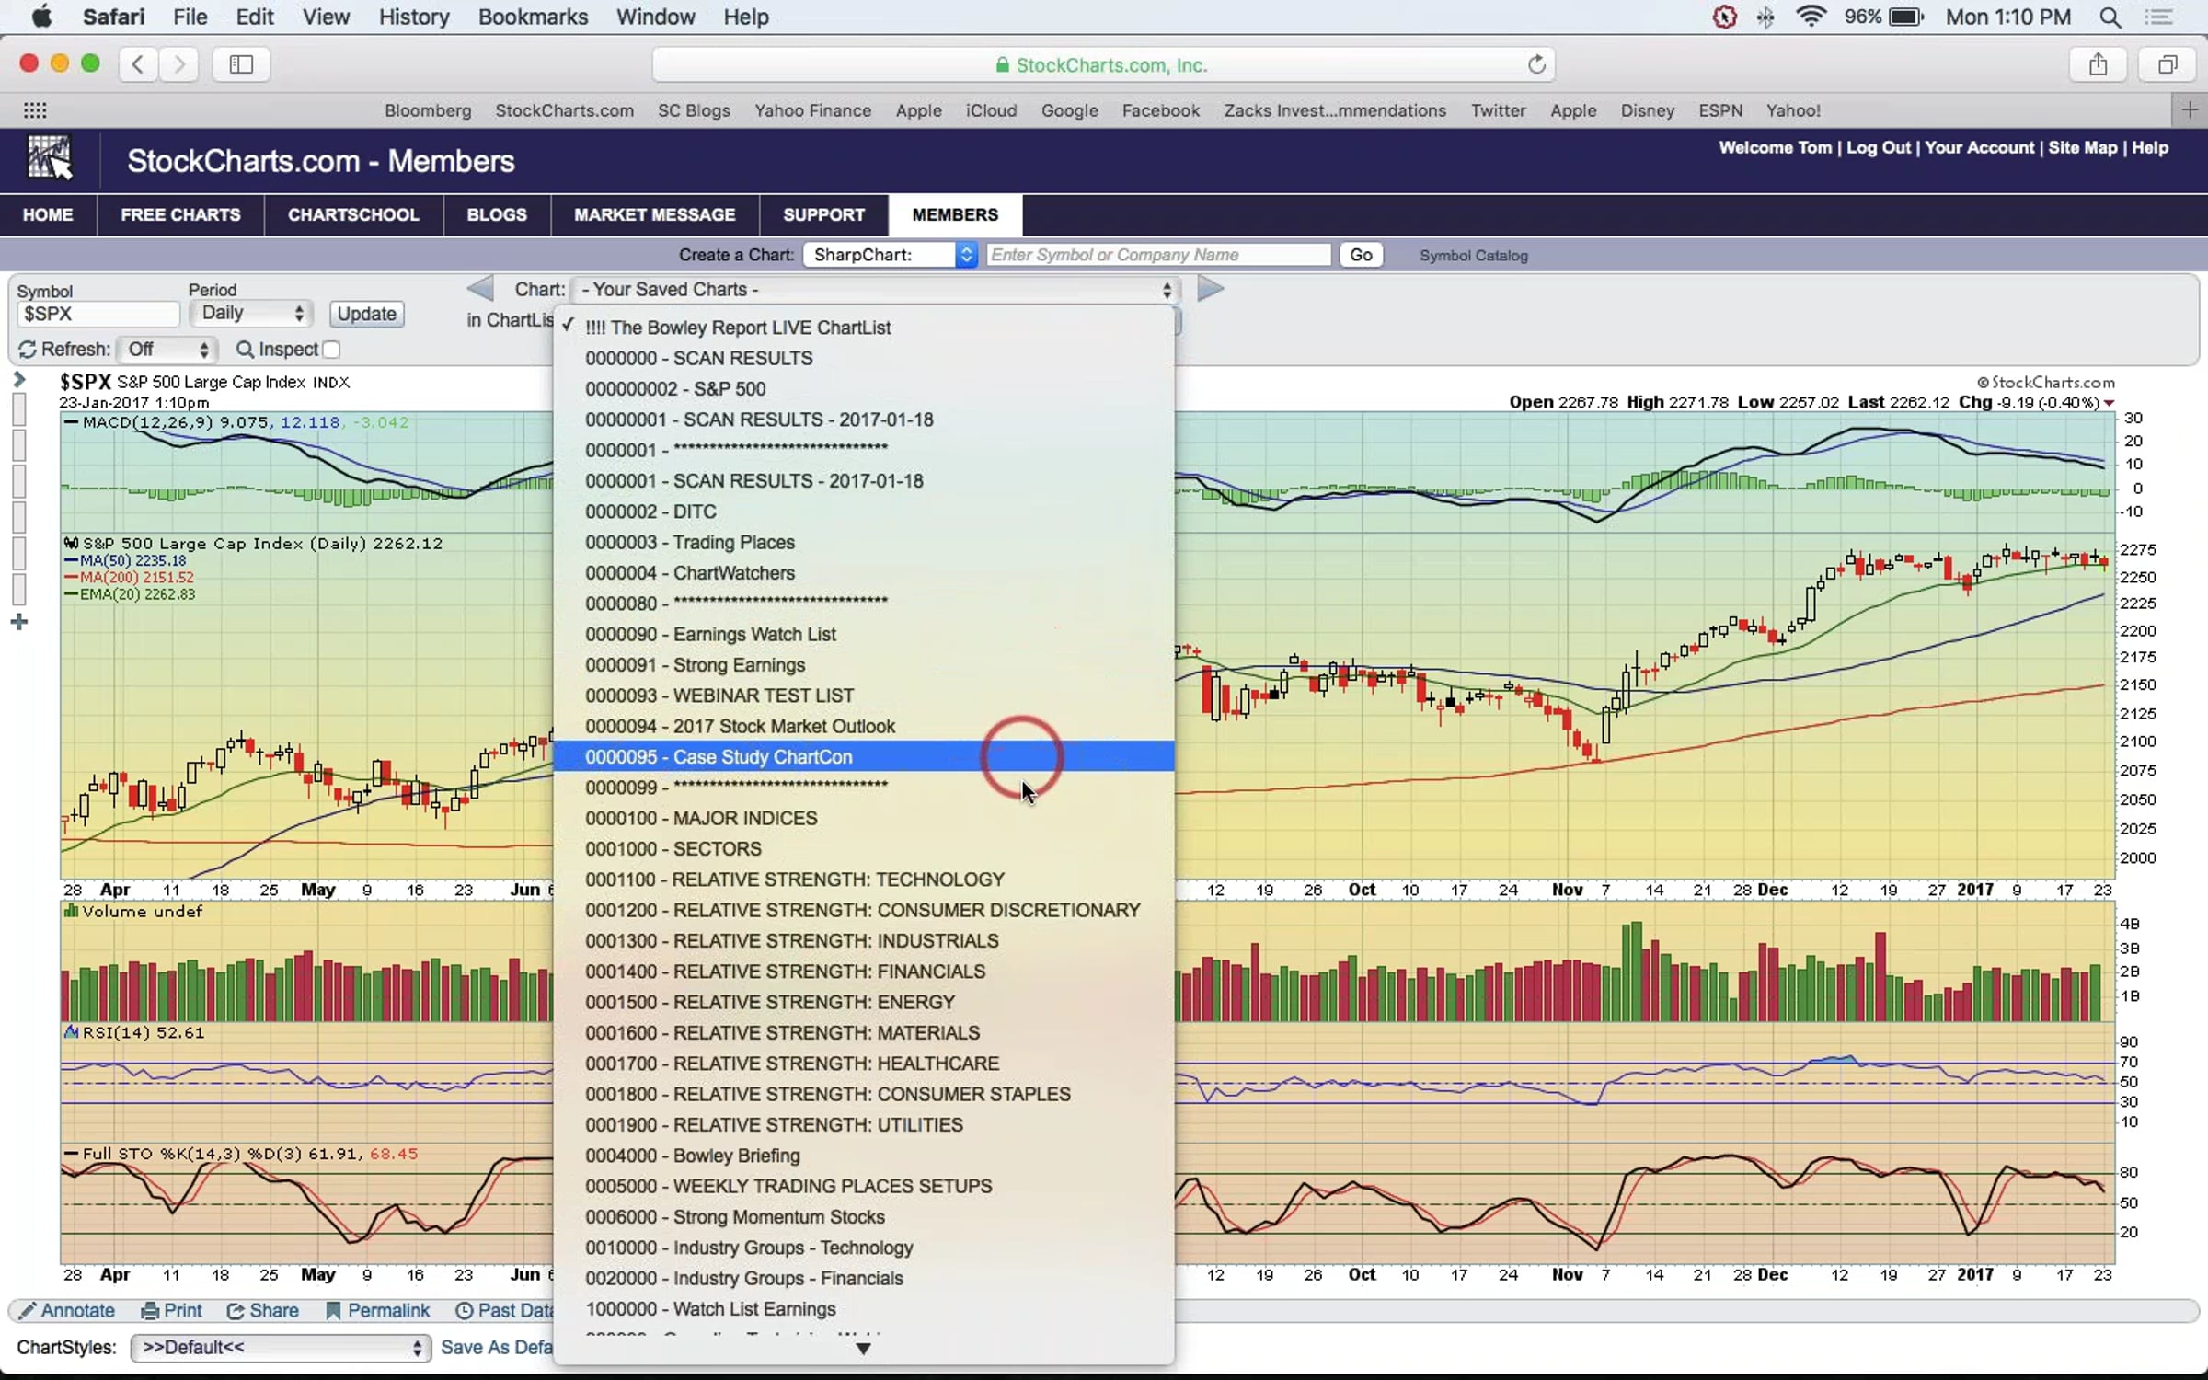This screenshot has height=1380, width=2208.
Task: Open Safari's History menu
Action: (414, 17)
